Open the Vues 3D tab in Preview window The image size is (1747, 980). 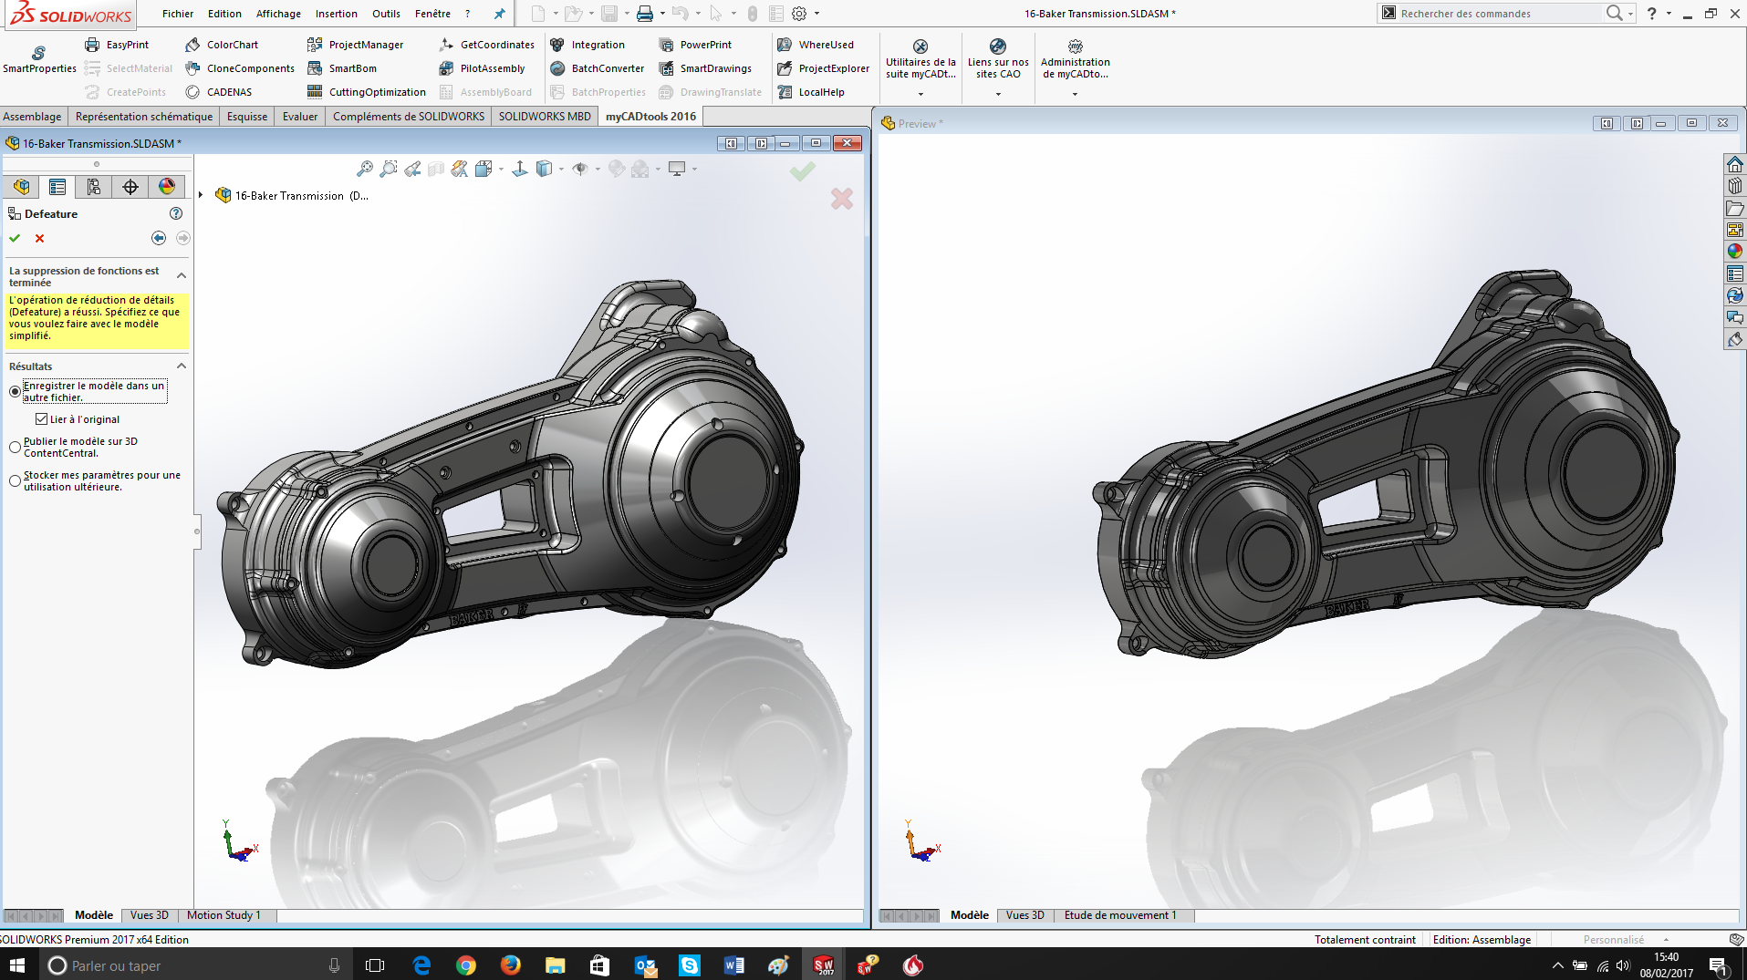coord(1025,915)
